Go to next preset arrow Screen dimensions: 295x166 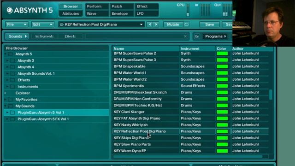(x=156, y=24)
